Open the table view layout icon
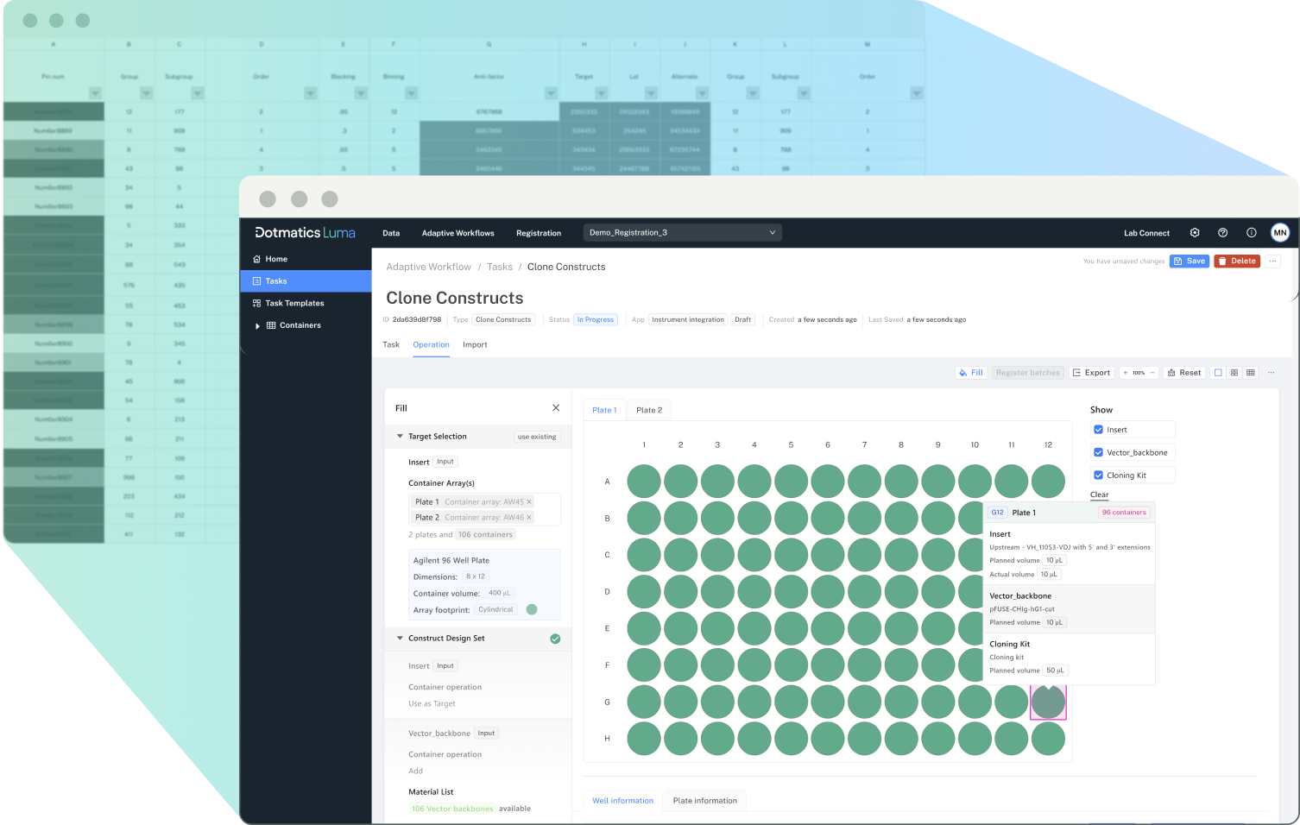Screen dimensions: 1300x825 (x=1250, y=372)
